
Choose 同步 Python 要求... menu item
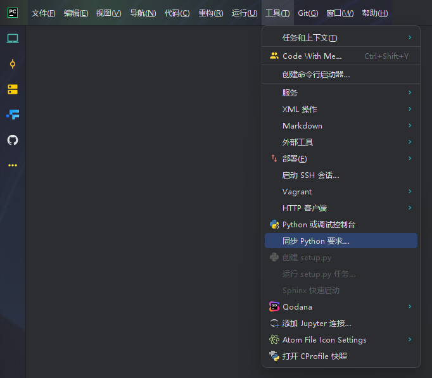[315, 241]
